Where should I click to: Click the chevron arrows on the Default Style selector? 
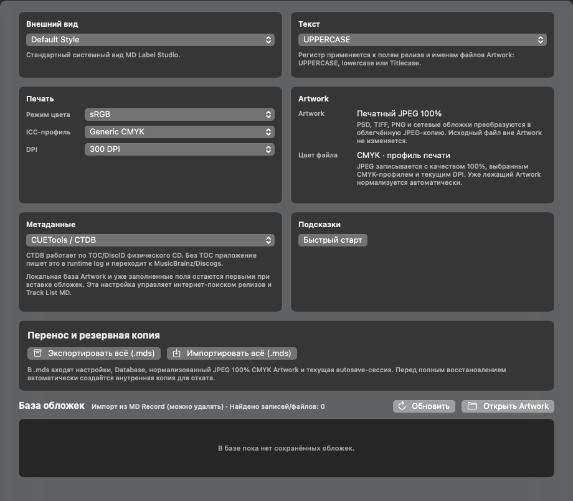pos(268,40)
